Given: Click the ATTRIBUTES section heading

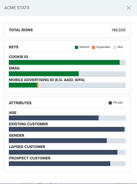Looking at the screenshot, I should click(20, 103).
